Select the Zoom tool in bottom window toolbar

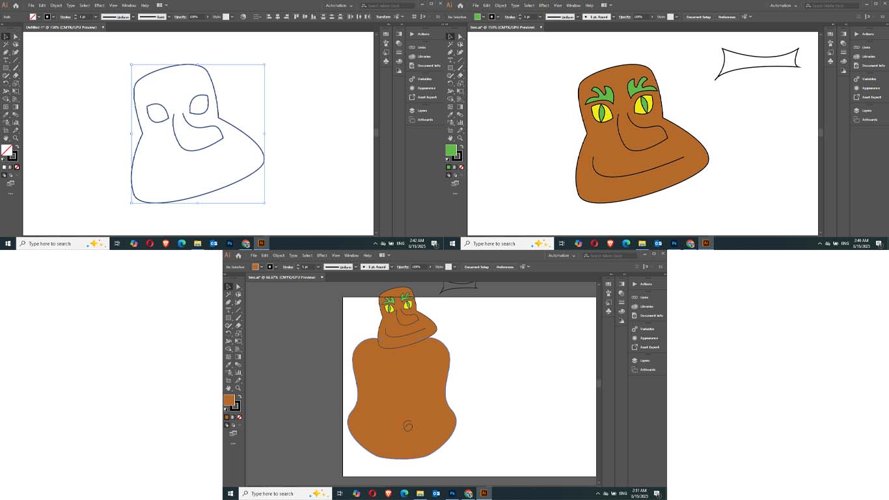[x=238, y=388]
